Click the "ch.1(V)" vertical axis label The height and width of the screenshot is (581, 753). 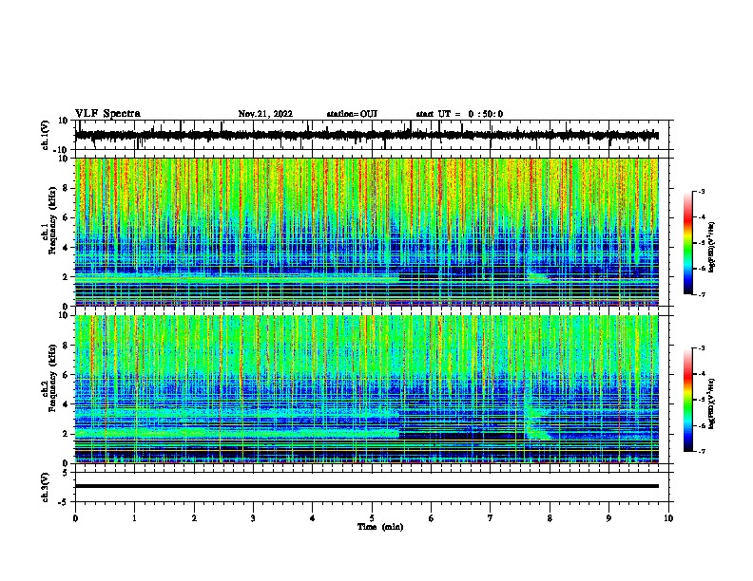pyautogui.click(x=46, y=135)
